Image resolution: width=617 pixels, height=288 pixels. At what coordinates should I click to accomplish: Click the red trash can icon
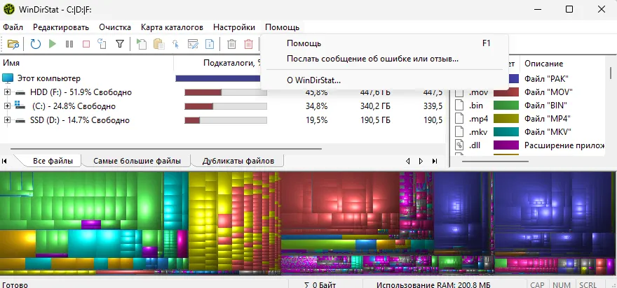pyautogui.click(x=248, y=44)
